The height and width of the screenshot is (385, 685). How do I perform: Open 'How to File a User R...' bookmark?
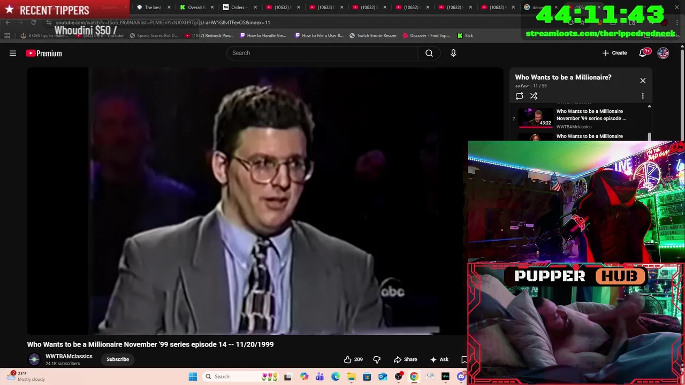(x=319, y=35)
